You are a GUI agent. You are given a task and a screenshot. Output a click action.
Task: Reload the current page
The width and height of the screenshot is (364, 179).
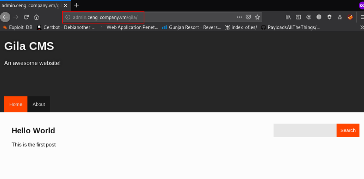coord(26,17)
